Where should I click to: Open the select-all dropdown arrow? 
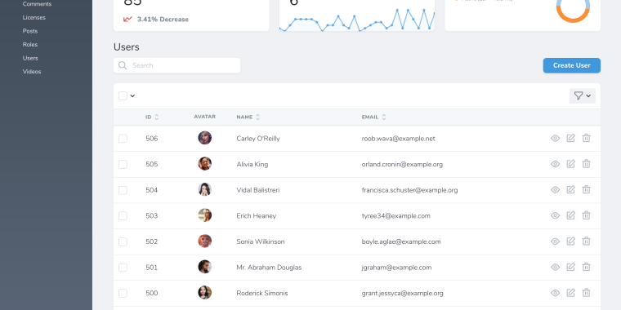[132, 95]
